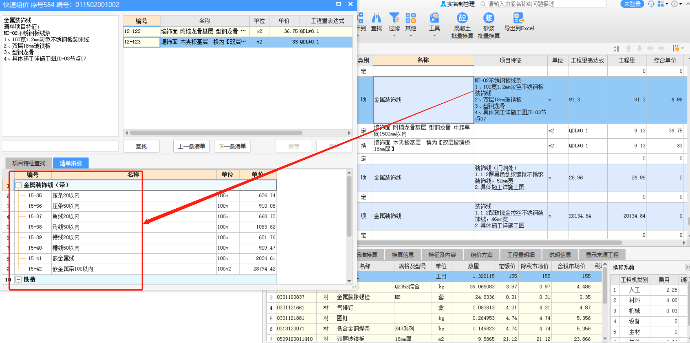Click the 未登录 login button
The width and height of the screenshot is (690, 343).
[632, 4]
